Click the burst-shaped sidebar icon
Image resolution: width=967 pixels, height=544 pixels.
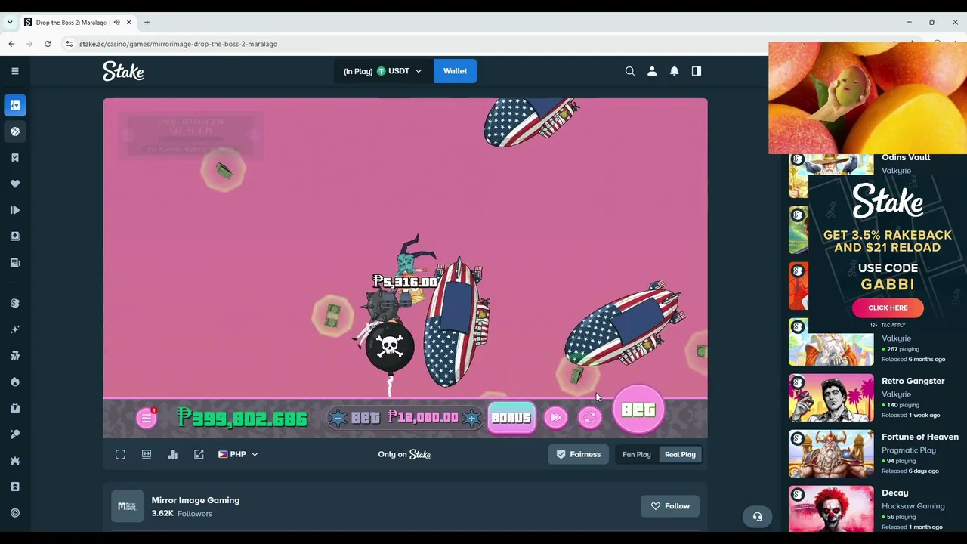14,460
